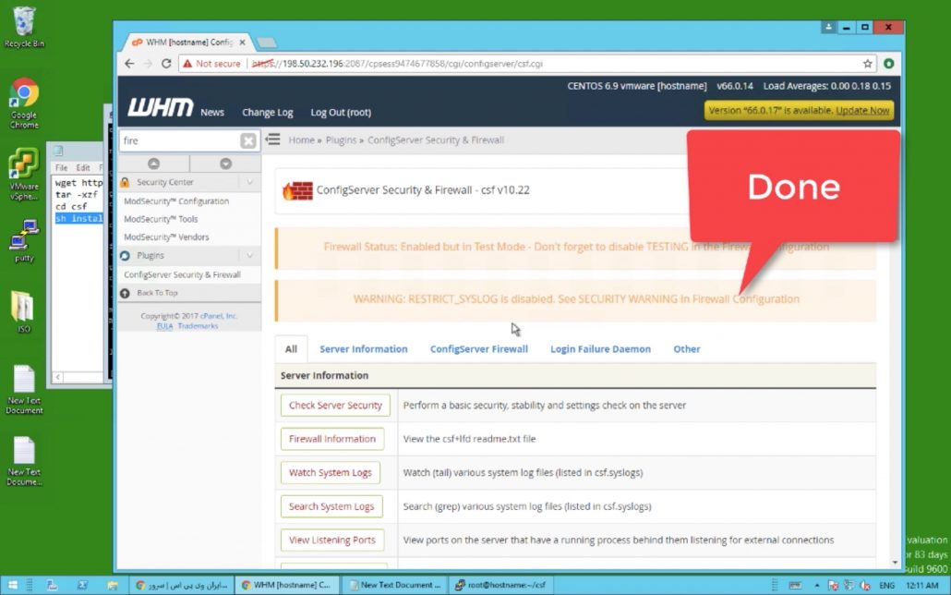The width and height of the screenshot is (951, 595).
Task: Click the sidebar collapse-all up arrow
Action: (154, 164)
